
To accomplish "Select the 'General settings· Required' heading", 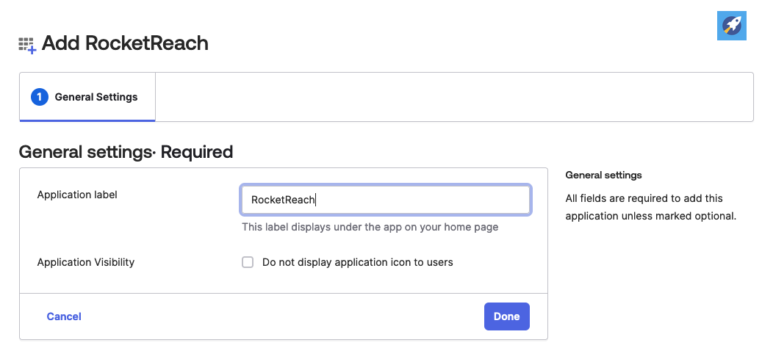I will [x=126, y=151].
